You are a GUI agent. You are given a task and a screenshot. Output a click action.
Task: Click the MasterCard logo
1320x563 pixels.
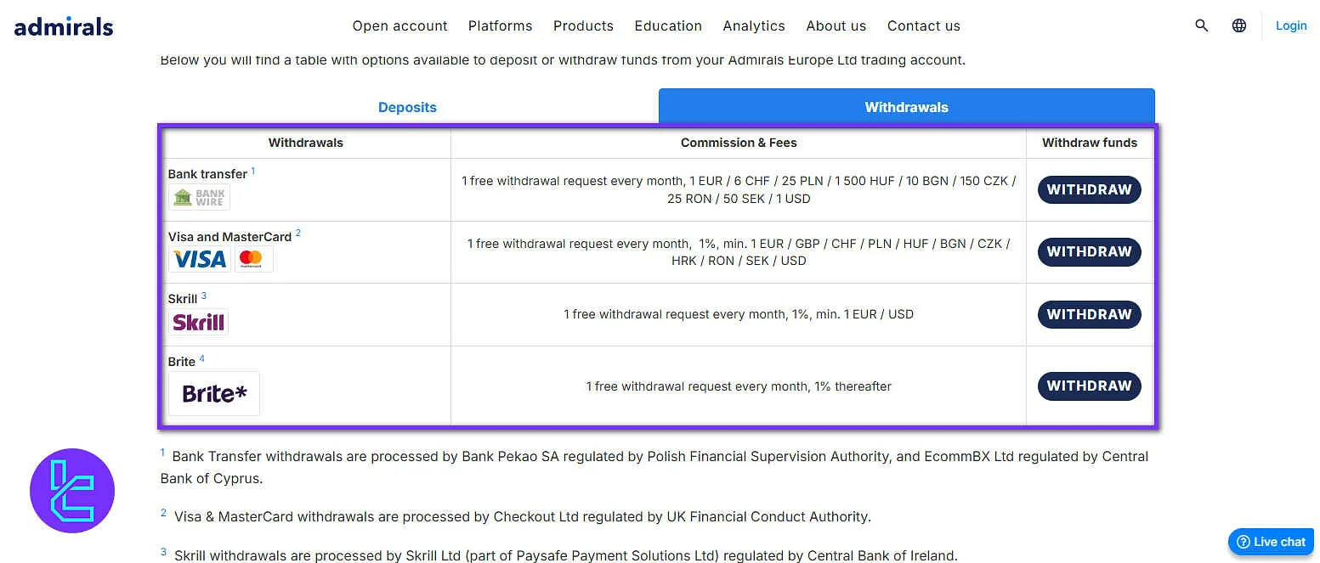click(253, 259)
